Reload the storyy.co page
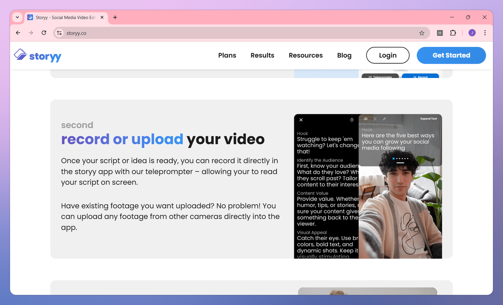The height and width of the screenshot is (305, 503). point(44,33)
